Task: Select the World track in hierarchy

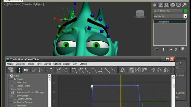Action: 17,76
